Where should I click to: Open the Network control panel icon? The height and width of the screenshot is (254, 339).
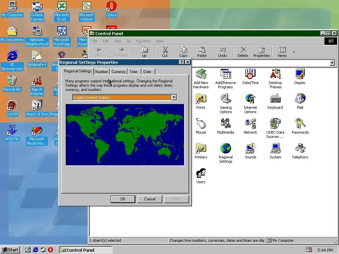(250, 126)
